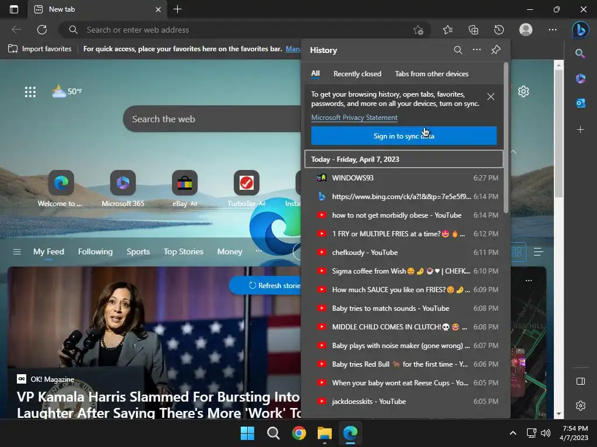597x447 pixels.
Task: Click the History panel scrollbar thumb
Action: click(506, 137)
